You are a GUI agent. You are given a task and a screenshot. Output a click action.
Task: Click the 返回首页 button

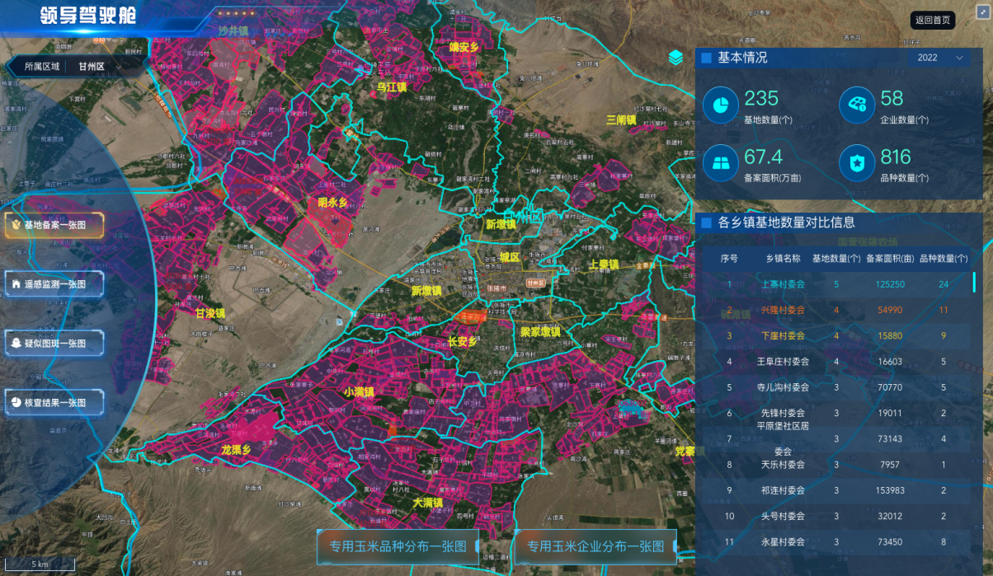[933, 20]
